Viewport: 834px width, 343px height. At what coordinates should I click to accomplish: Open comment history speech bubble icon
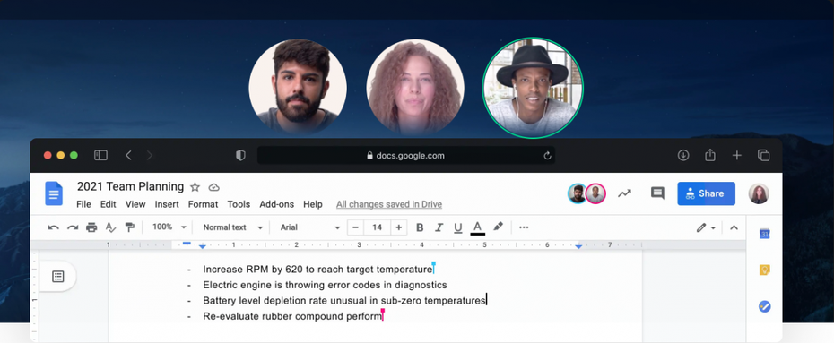click(657, 193)
